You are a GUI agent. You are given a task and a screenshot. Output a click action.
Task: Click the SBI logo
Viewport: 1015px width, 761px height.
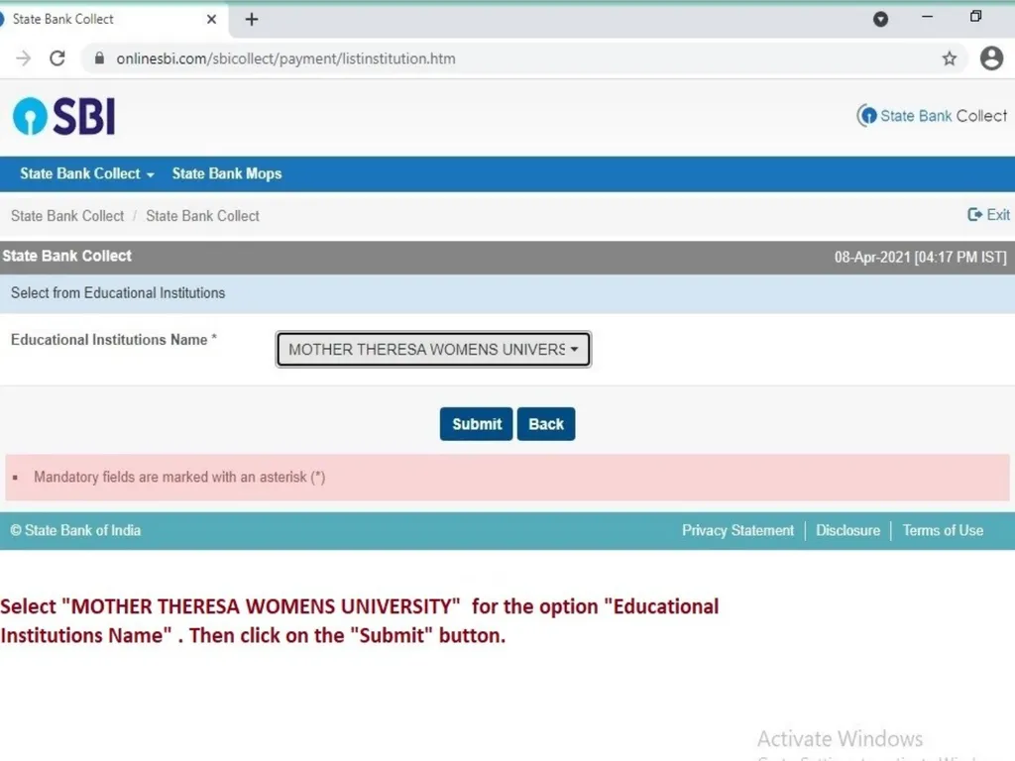click(64, 117)
